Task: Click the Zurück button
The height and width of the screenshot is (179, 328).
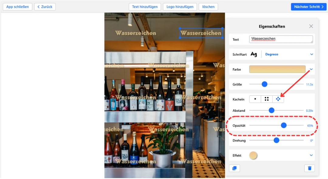Action: (45, 7)
